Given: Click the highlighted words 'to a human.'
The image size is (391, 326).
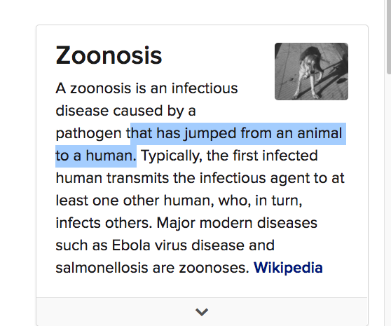Looking at the screenshot, I should (96, 156).
